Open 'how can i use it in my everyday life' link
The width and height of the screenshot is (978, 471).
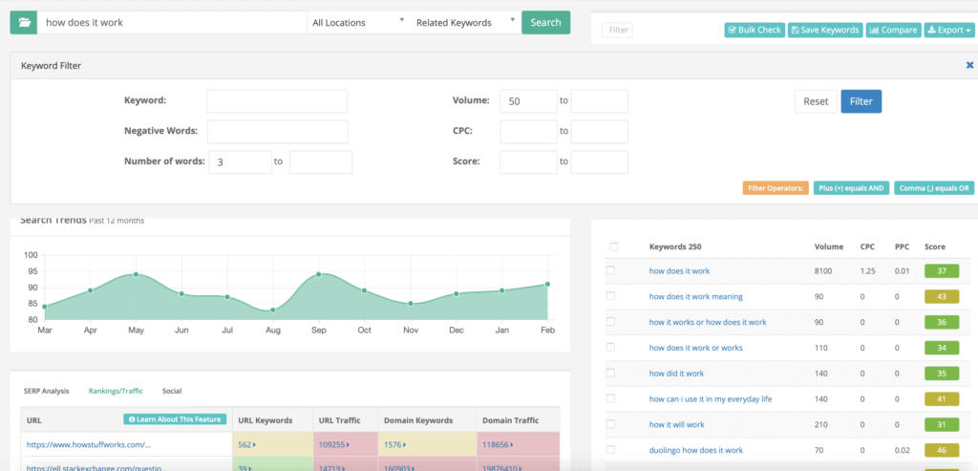[x=711, y=398]
